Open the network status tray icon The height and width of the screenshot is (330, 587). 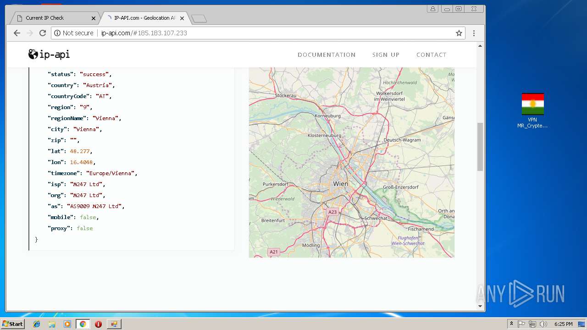(532, 324)
